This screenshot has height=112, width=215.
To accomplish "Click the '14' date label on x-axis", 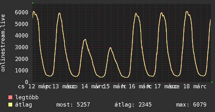I will [x=85, y=86].
